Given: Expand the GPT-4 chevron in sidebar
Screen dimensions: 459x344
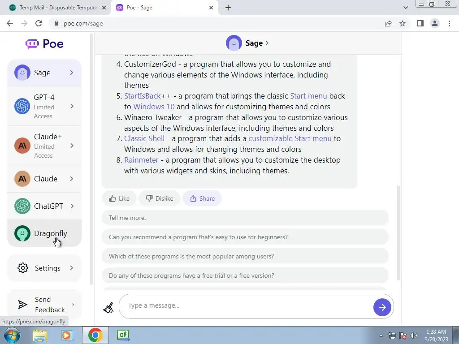Looking at the screenshot, I should click(x=72, y=106).
